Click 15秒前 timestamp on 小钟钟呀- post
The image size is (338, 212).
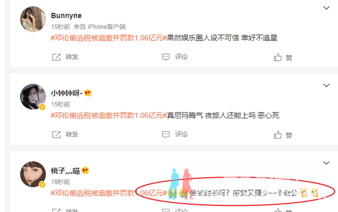coord(61,104)
